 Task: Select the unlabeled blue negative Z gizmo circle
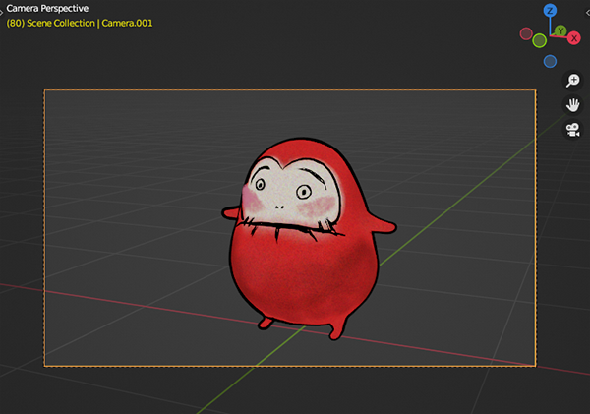point(551,61)
